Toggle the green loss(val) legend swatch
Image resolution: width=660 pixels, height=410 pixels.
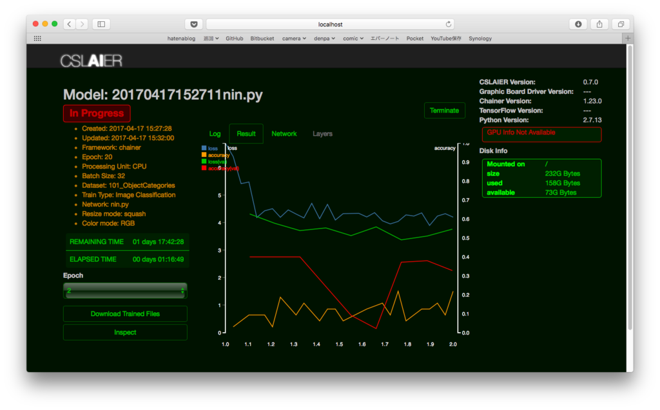pos(204,162)
